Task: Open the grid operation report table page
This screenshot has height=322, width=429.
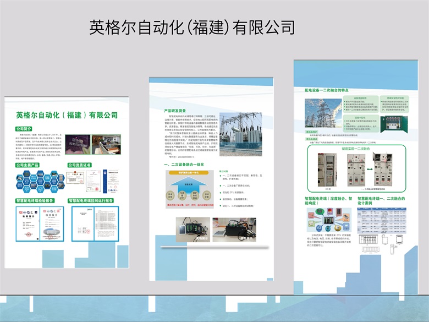Action: pyautogui.click(x=107, y=224)
